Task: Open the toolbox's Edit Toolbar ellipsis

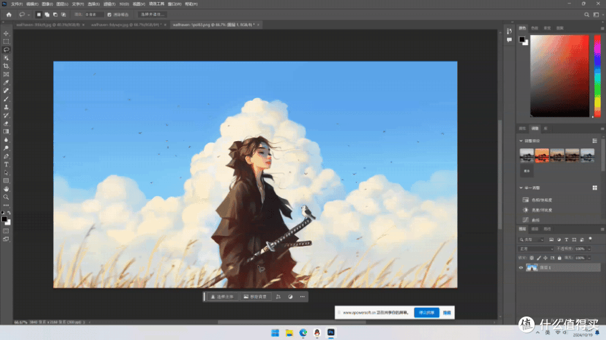Action: click(6, 205)
